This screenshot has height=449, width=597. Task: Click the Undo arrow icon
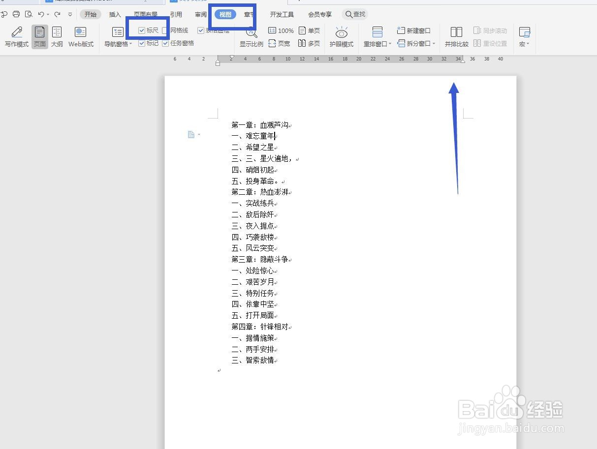(41, 14)
